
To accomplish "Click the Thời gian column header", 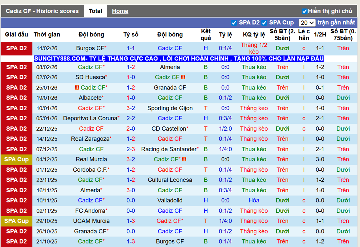I will [47, 35].
